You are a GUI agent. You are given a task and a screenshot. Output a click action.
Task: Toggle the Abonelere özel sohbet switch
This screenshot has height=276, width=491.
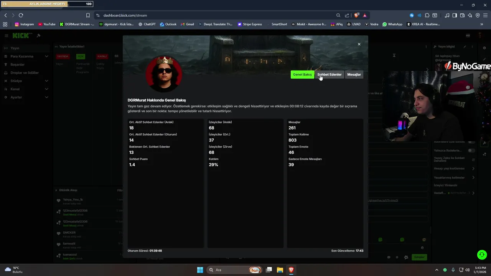(x=471, y=141)
